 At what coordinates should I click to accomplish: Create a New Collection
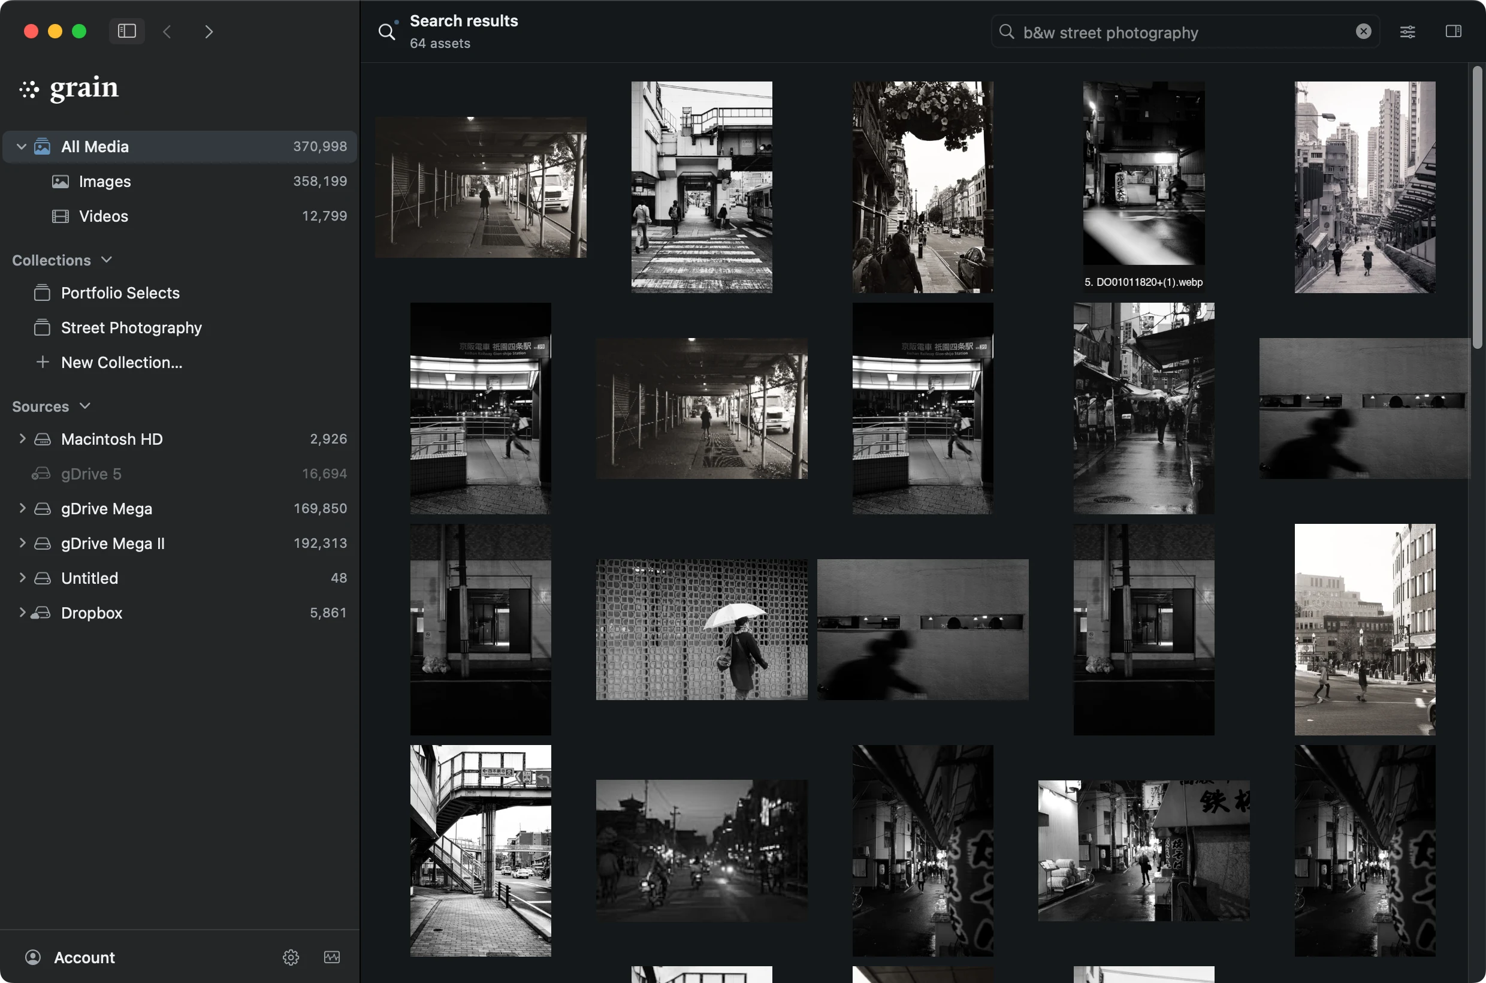(180, 363)
